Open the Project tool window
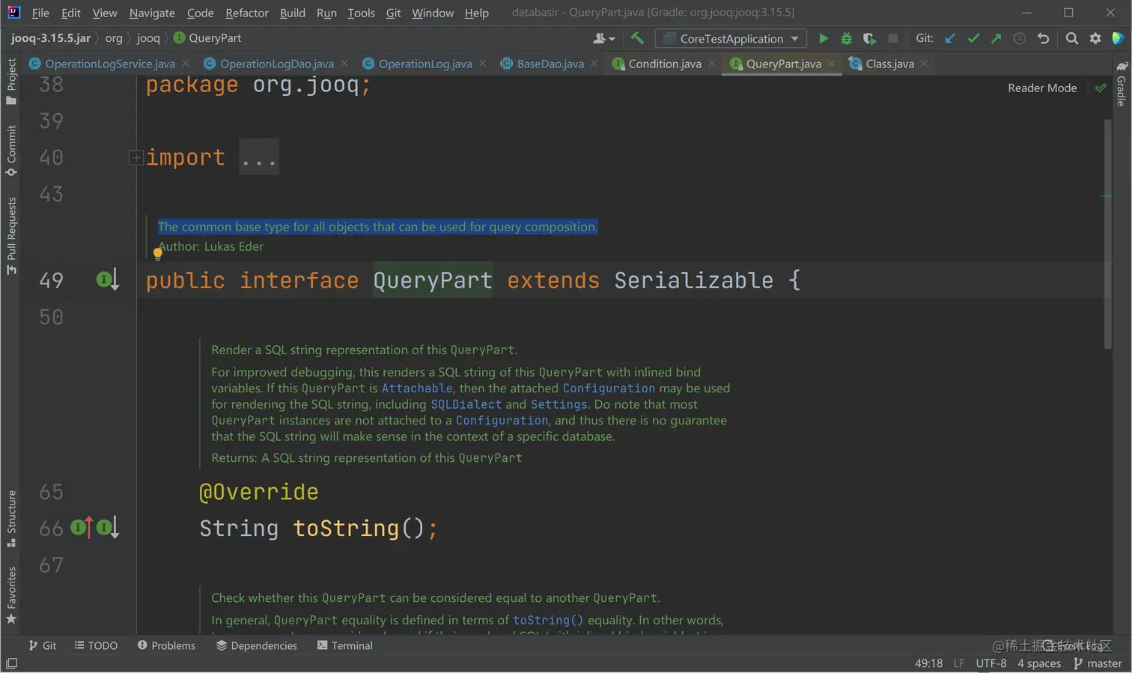This screenshot has height=673, width=1132. pos(11,81)
